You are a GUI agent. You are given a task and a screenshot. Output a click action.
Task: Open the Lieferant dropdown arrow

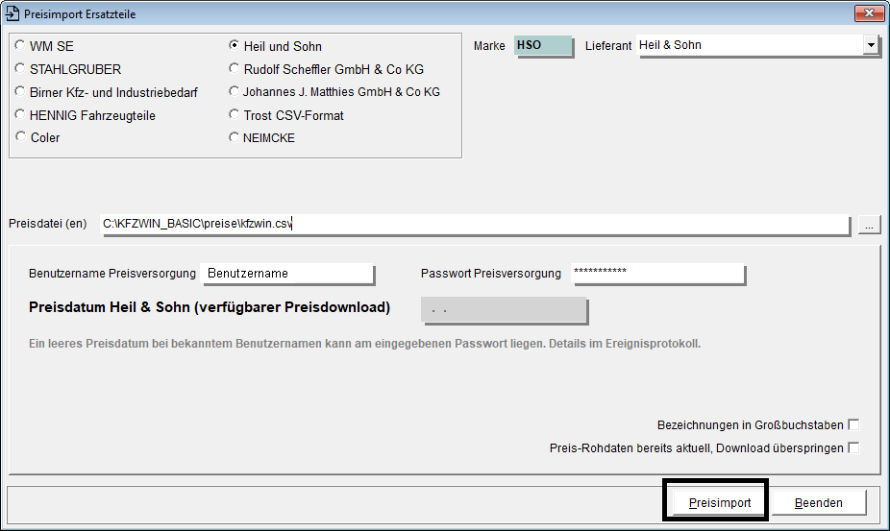coord(871,45)
